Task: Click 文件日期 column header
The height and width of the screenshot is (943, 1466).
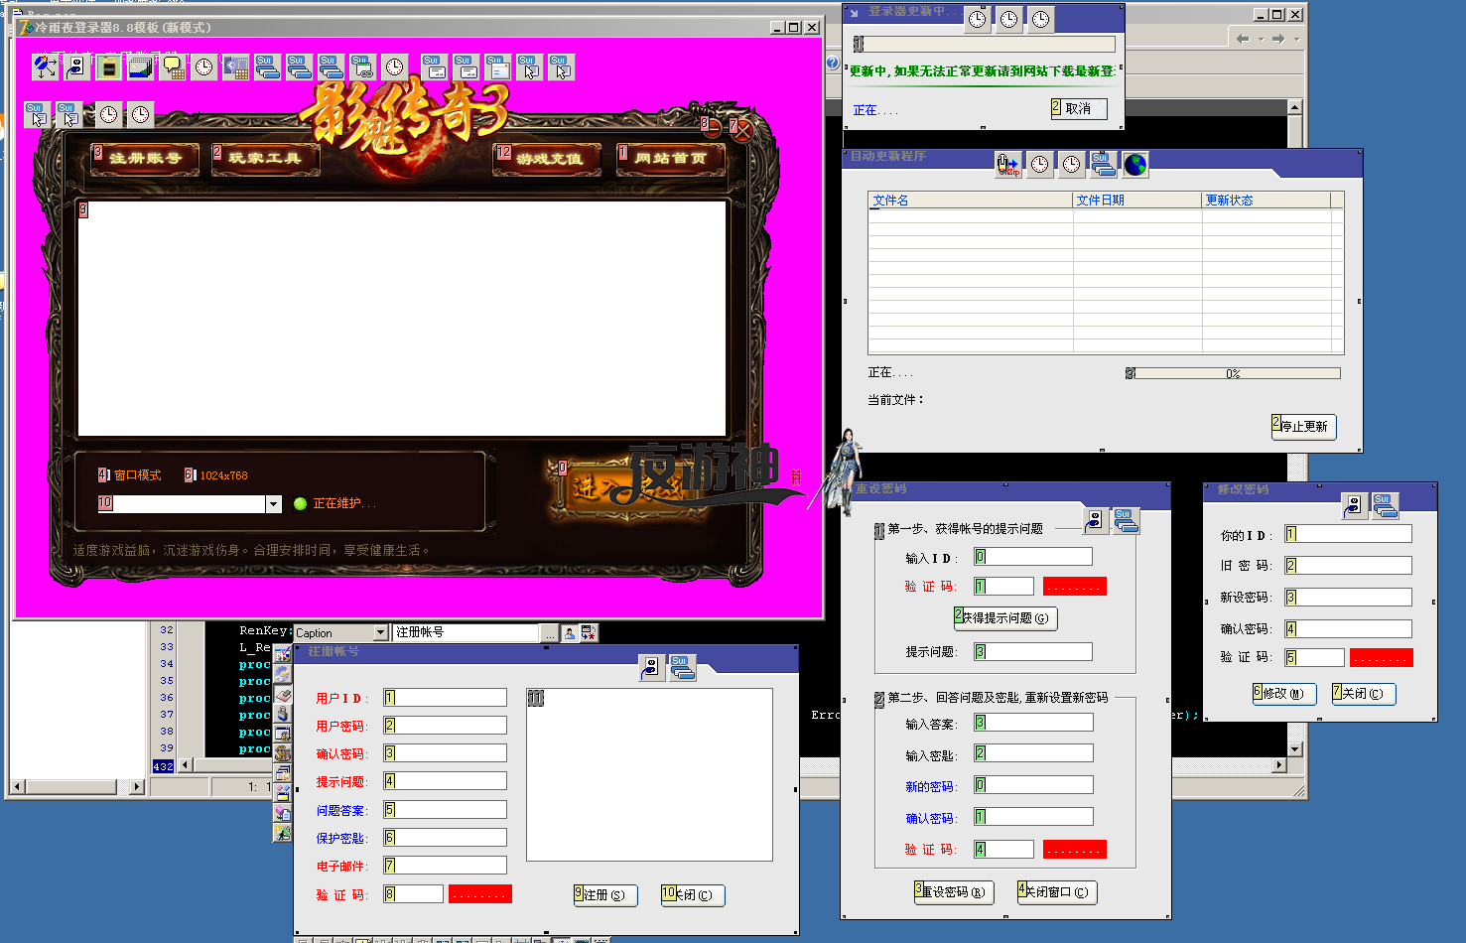Action: point(1137,200)
